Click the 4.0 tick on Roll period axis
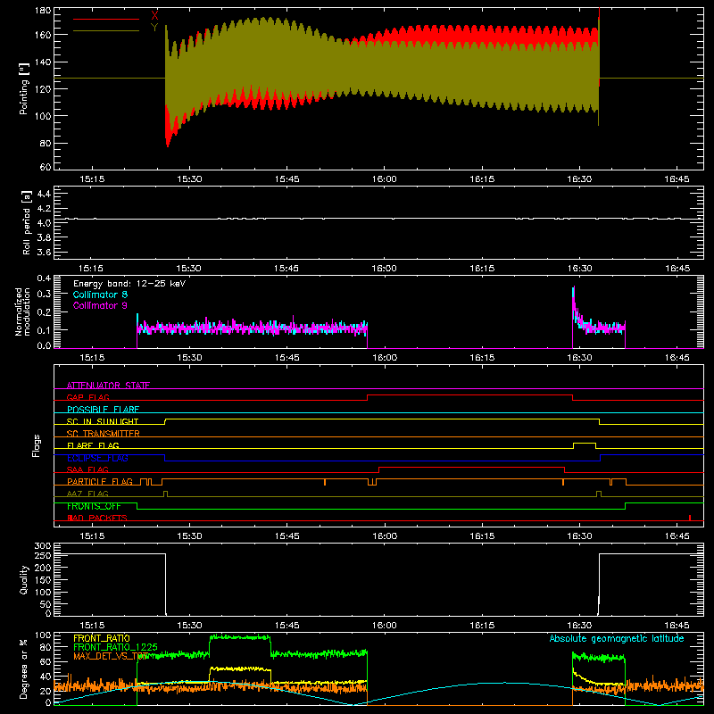 click(44, 223)
